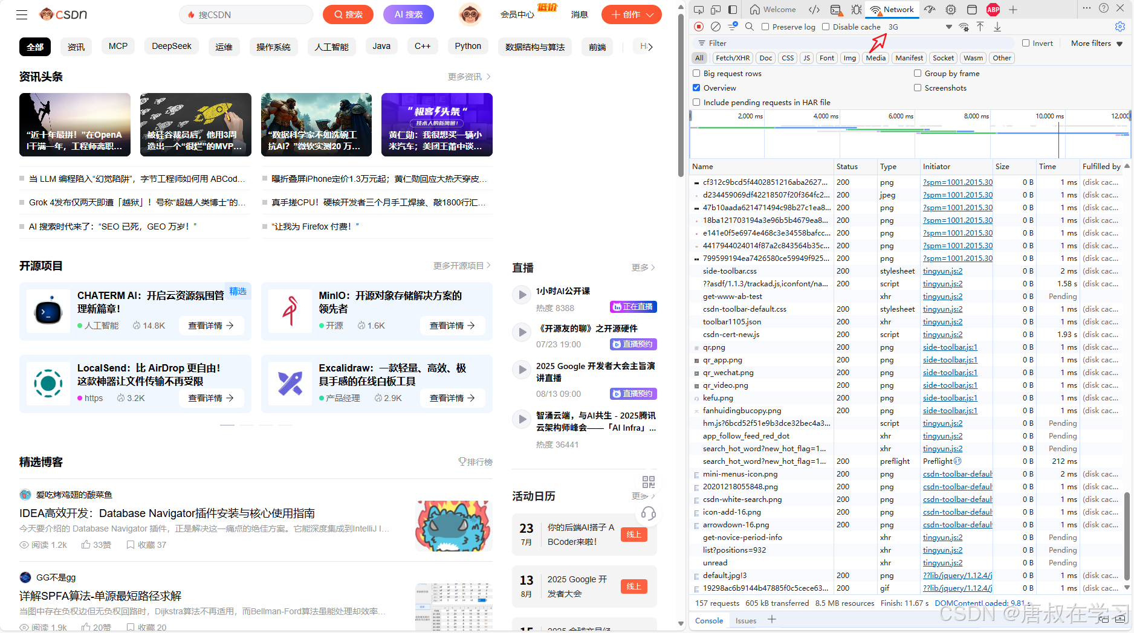Open the Memory chip panel

tap(951, 10)
